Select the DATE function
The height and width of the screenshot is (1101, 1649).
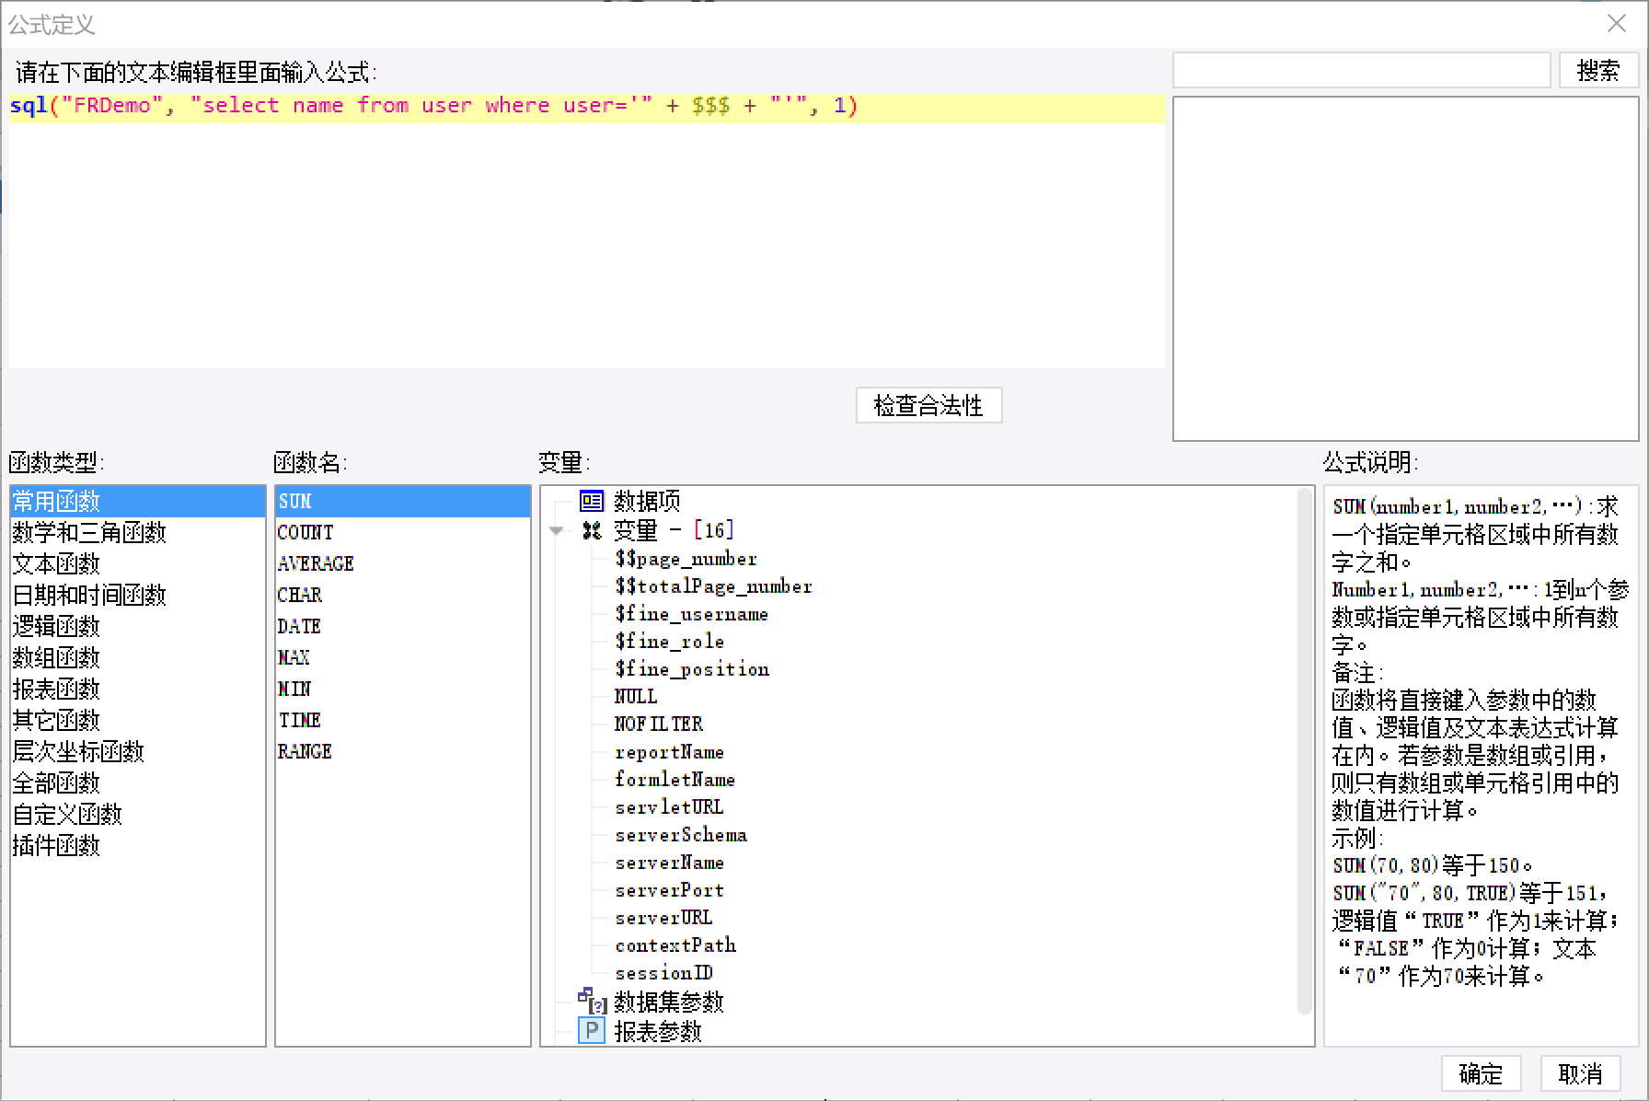click(x=403, y=627)
